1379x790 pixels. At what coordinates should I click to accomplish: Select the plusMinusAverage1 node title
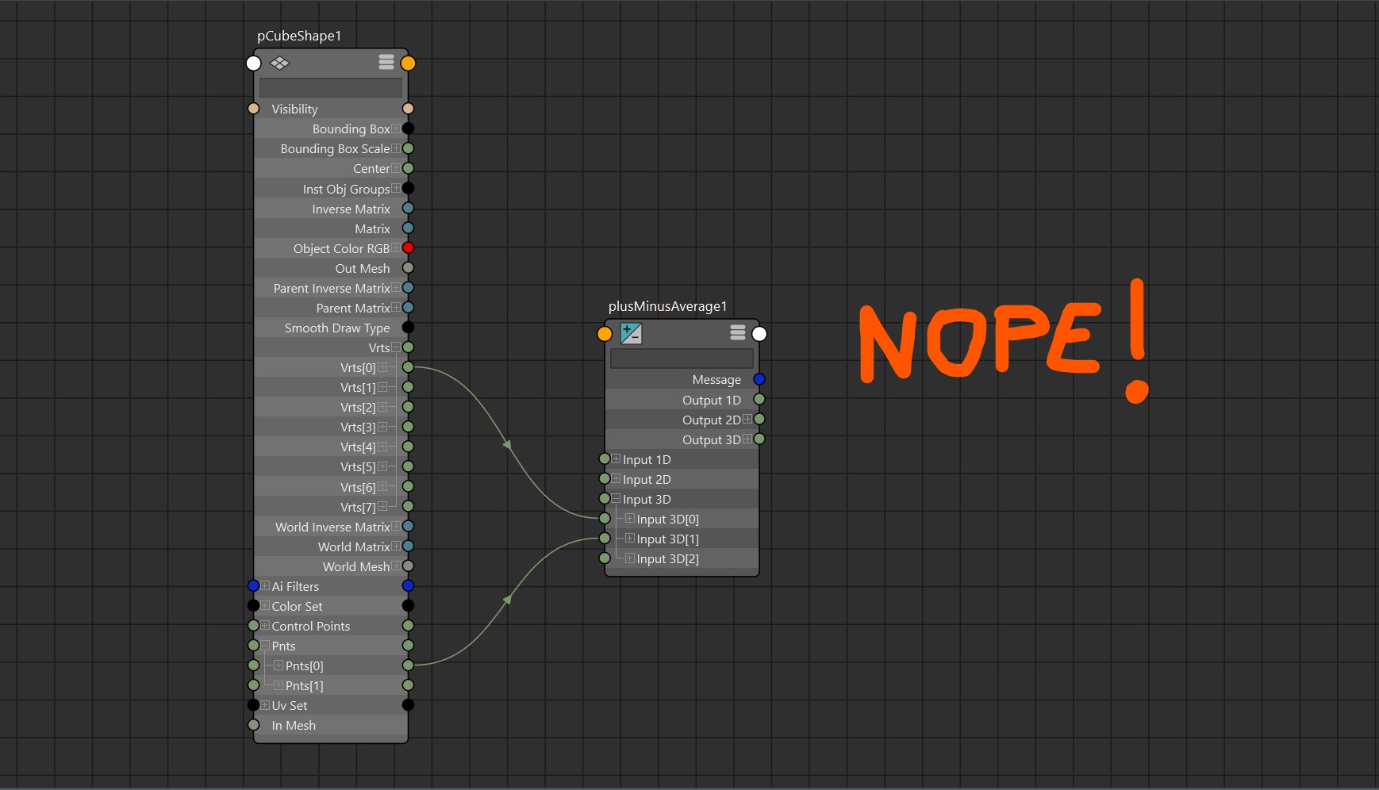(667, 307)
